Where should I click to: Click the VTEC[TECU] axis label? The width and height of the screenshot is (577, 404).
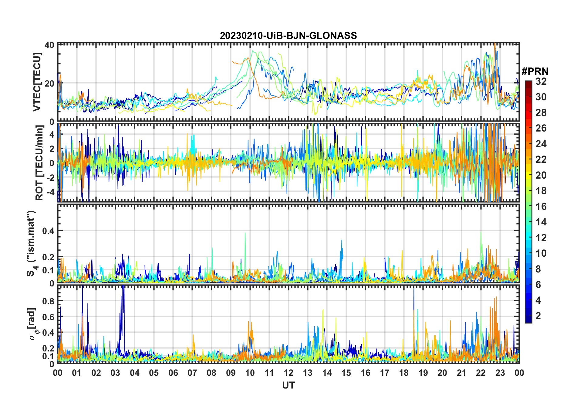coord(37,82)
